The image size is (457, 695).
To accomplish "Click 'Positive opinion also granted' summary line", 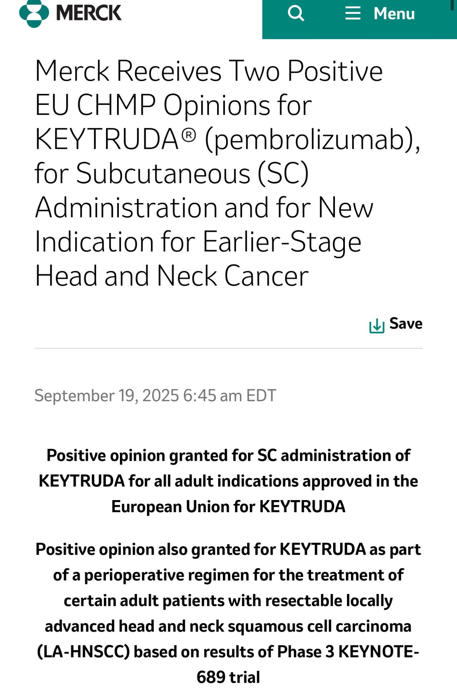I will coord(228,549).
